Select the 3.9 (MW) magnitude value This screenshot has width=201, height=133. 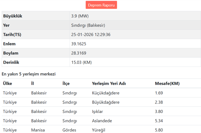point(80,16)
